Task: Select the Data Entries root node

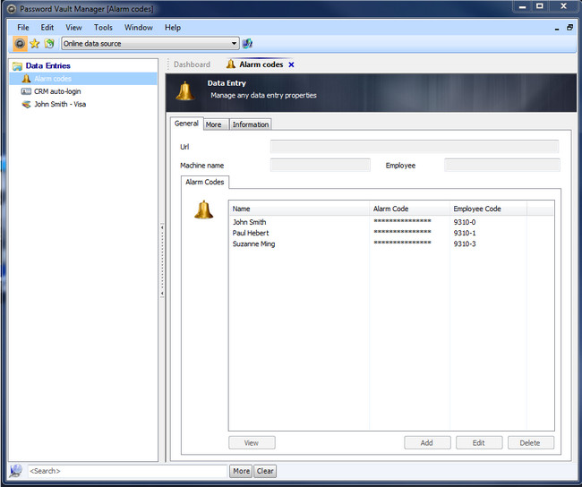Action: pyautogui.click(x=47, y=65)
